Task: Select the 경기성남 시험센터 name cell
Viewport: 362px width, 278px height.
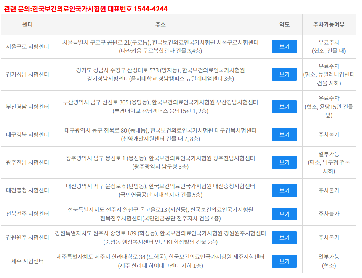Action: click(27, 74)
